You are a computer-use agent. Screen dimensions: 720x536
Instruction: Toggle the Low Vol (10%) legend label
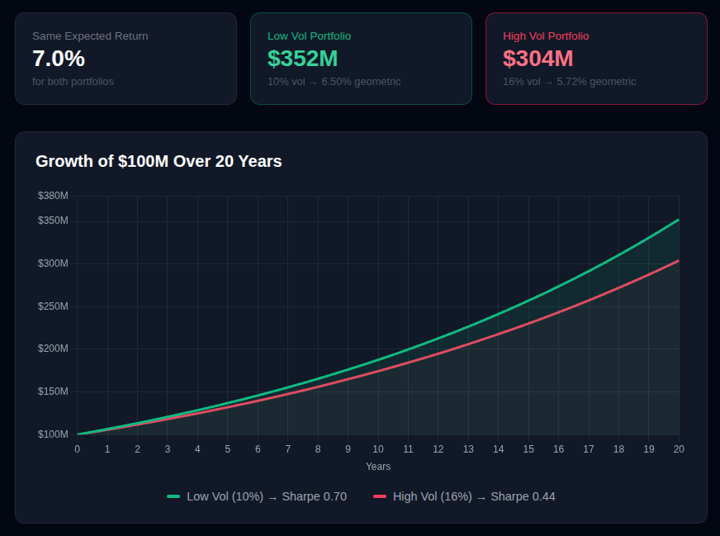(x=266, y=496)
